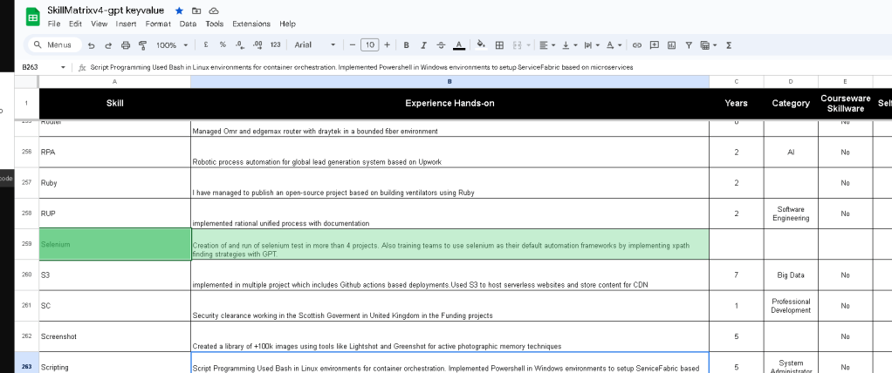This screenshot has width=892, height=373.
Task: Open the Extensions menu
Action: (250, 24)
